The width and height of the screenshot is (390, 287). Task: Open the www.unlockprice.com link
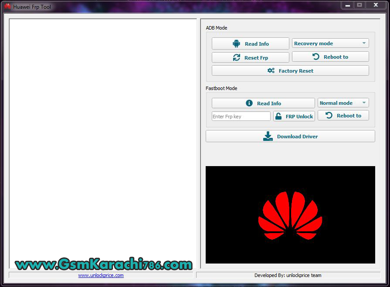coord(101,275)
